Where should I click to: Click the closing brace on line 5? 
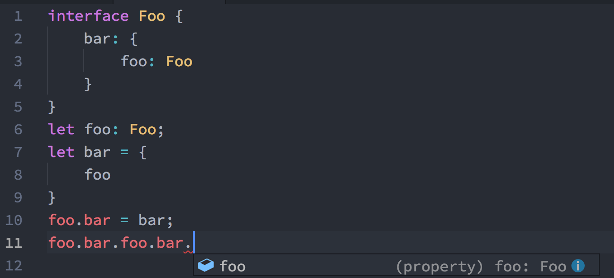(52, 107)
